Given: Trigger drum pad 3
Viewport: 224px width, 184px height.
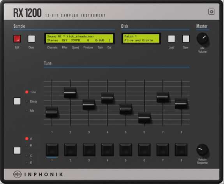Looking at the screenshot, I should click(x=89, y=150).
